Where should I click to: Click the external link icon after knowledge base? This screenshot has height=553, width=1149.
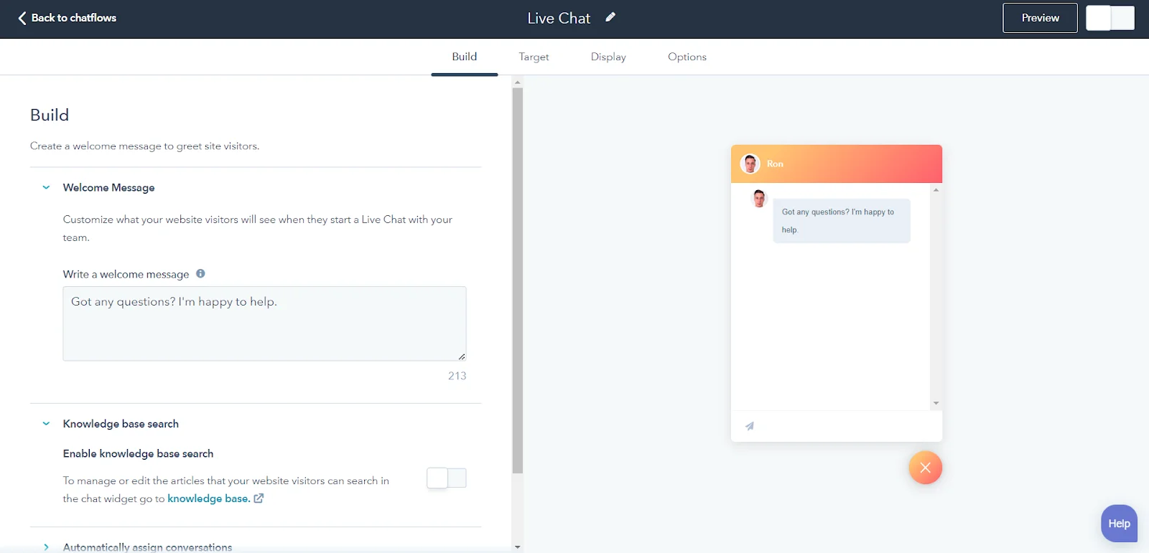point(259,498)
